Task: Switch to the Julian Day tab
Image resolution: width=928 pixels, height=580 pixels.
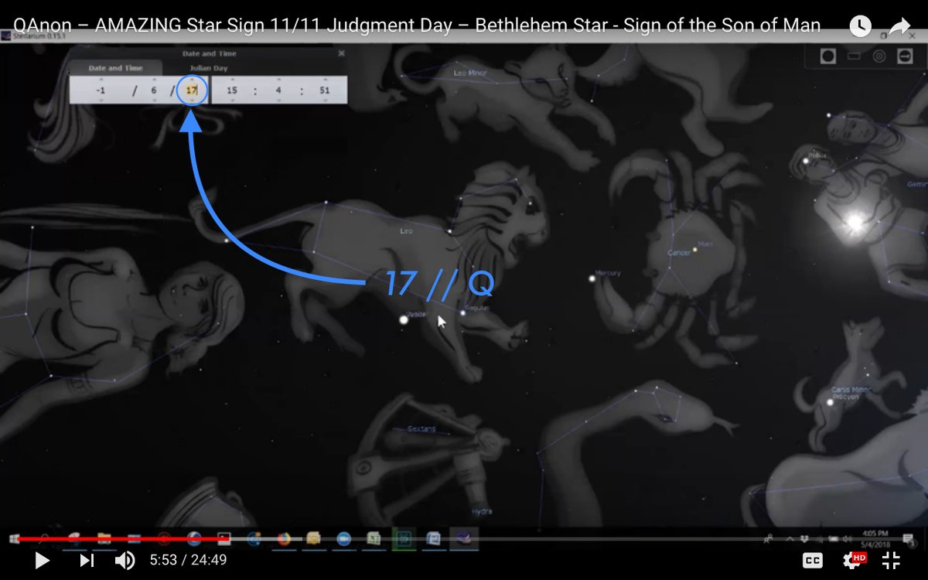Action: tap(209, 68)
